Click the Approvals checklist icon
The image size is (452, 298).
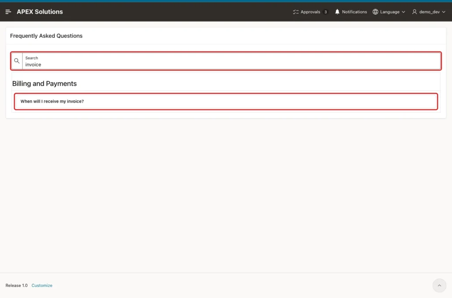[296, 12]
